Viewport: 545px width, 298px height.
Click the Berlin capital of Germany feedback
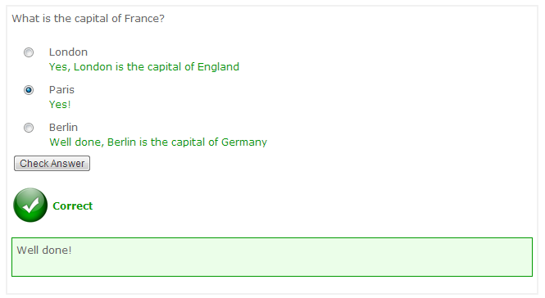click(158, 142)
